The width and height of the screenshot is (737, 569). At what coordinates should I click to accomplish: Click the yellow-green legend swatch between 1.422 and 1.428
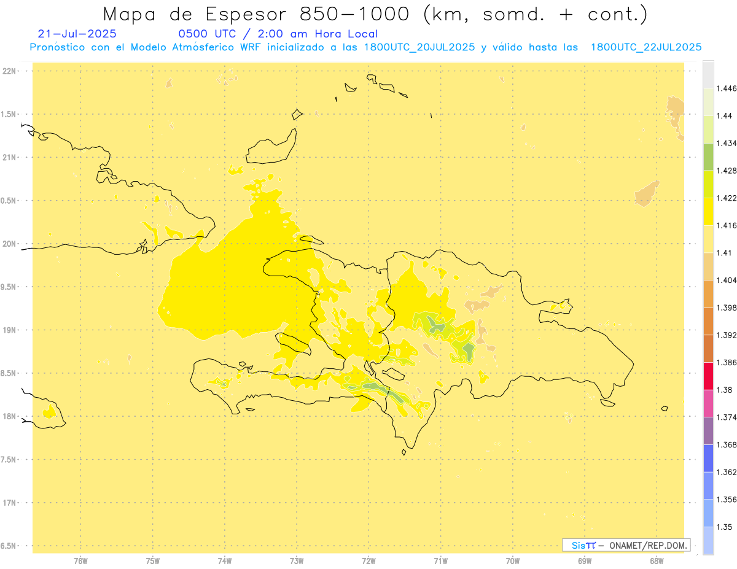[708, 184]
